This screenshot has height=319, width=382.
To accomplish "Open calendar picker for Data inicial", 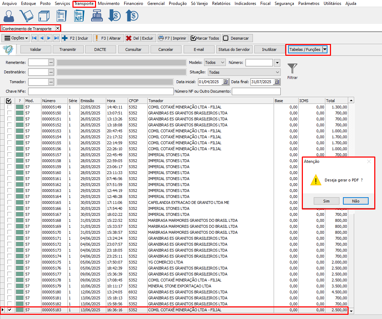I will (225, 82).
